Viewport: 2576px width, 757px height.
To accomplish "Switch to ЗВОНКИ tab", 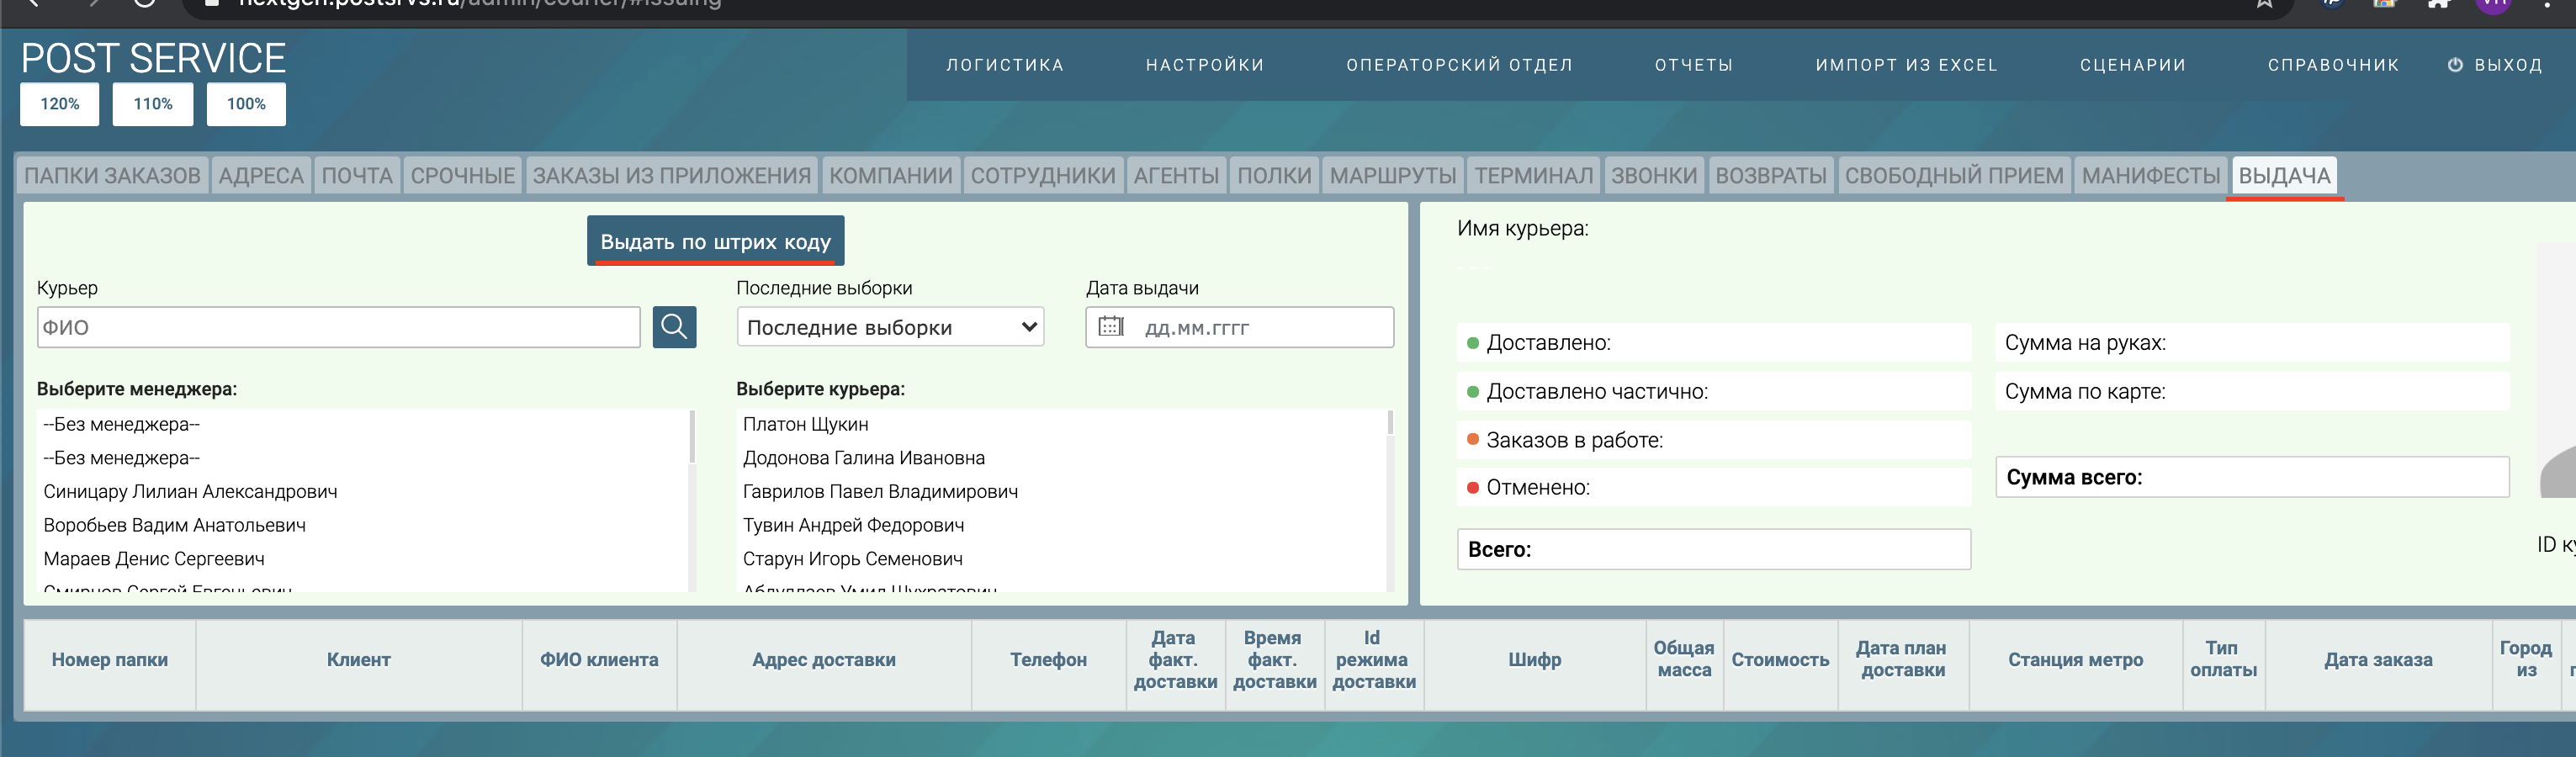I will click(1654, 176).
